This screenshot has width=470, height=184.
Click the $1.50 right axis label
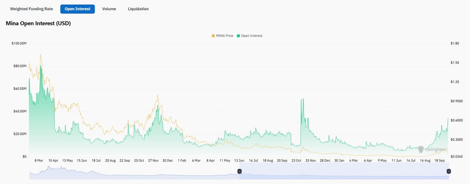pyautogui.click(x=455, y=62)
